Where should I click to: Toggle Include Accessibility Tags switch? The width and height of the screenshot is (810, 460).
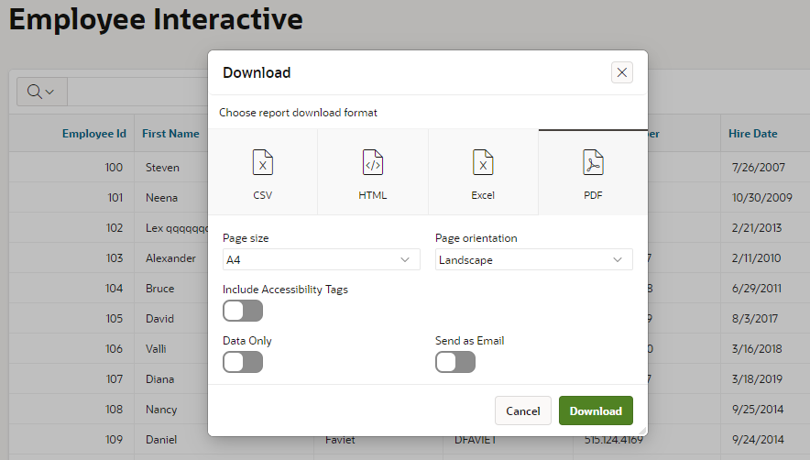[243, 312]
